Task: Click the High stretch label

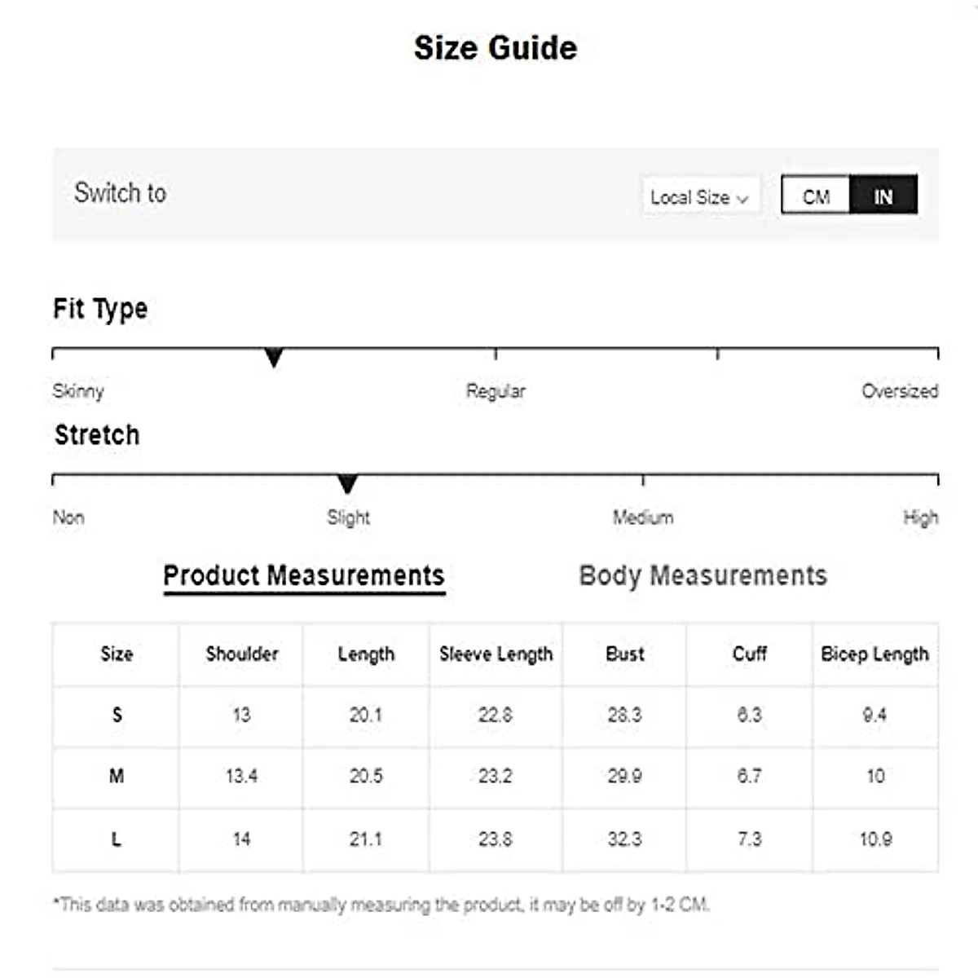Action: tap(920, 518)
